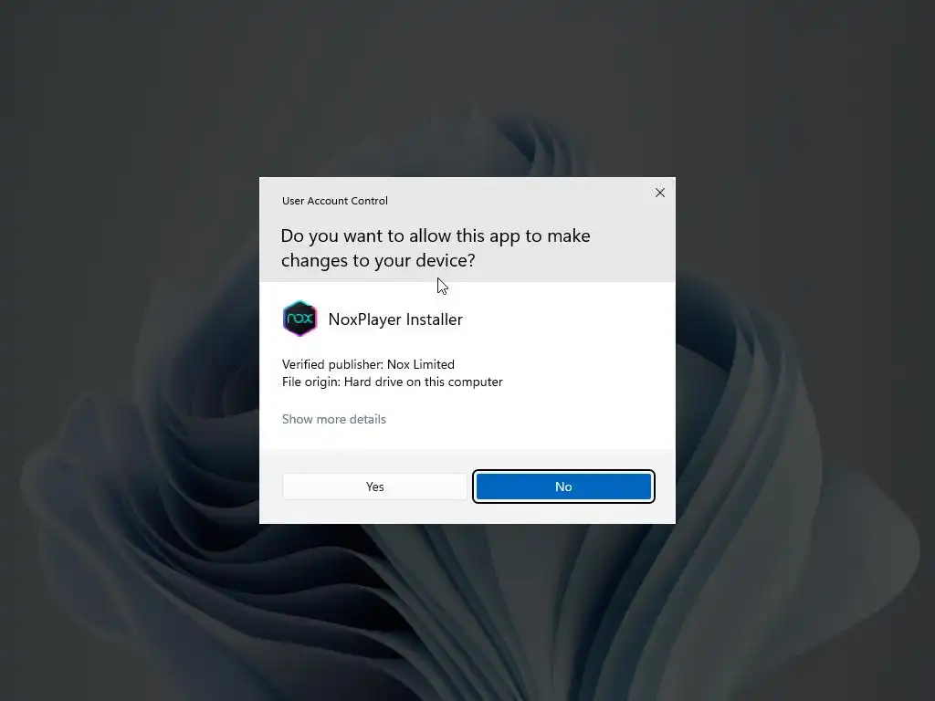Click Yes to allow NoxPlayer Installer
The height and width of the screenshot is (701, 935).
pyautogui.click(x=374, y=487)
